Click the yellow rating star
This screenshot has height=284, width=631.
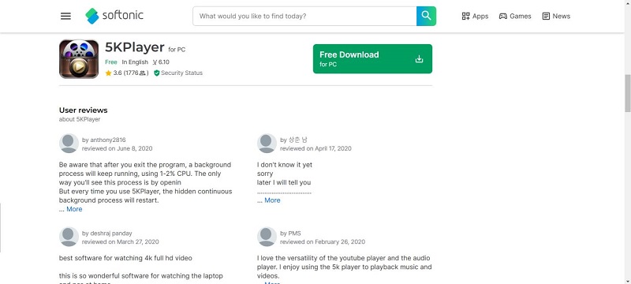[108, 73]
